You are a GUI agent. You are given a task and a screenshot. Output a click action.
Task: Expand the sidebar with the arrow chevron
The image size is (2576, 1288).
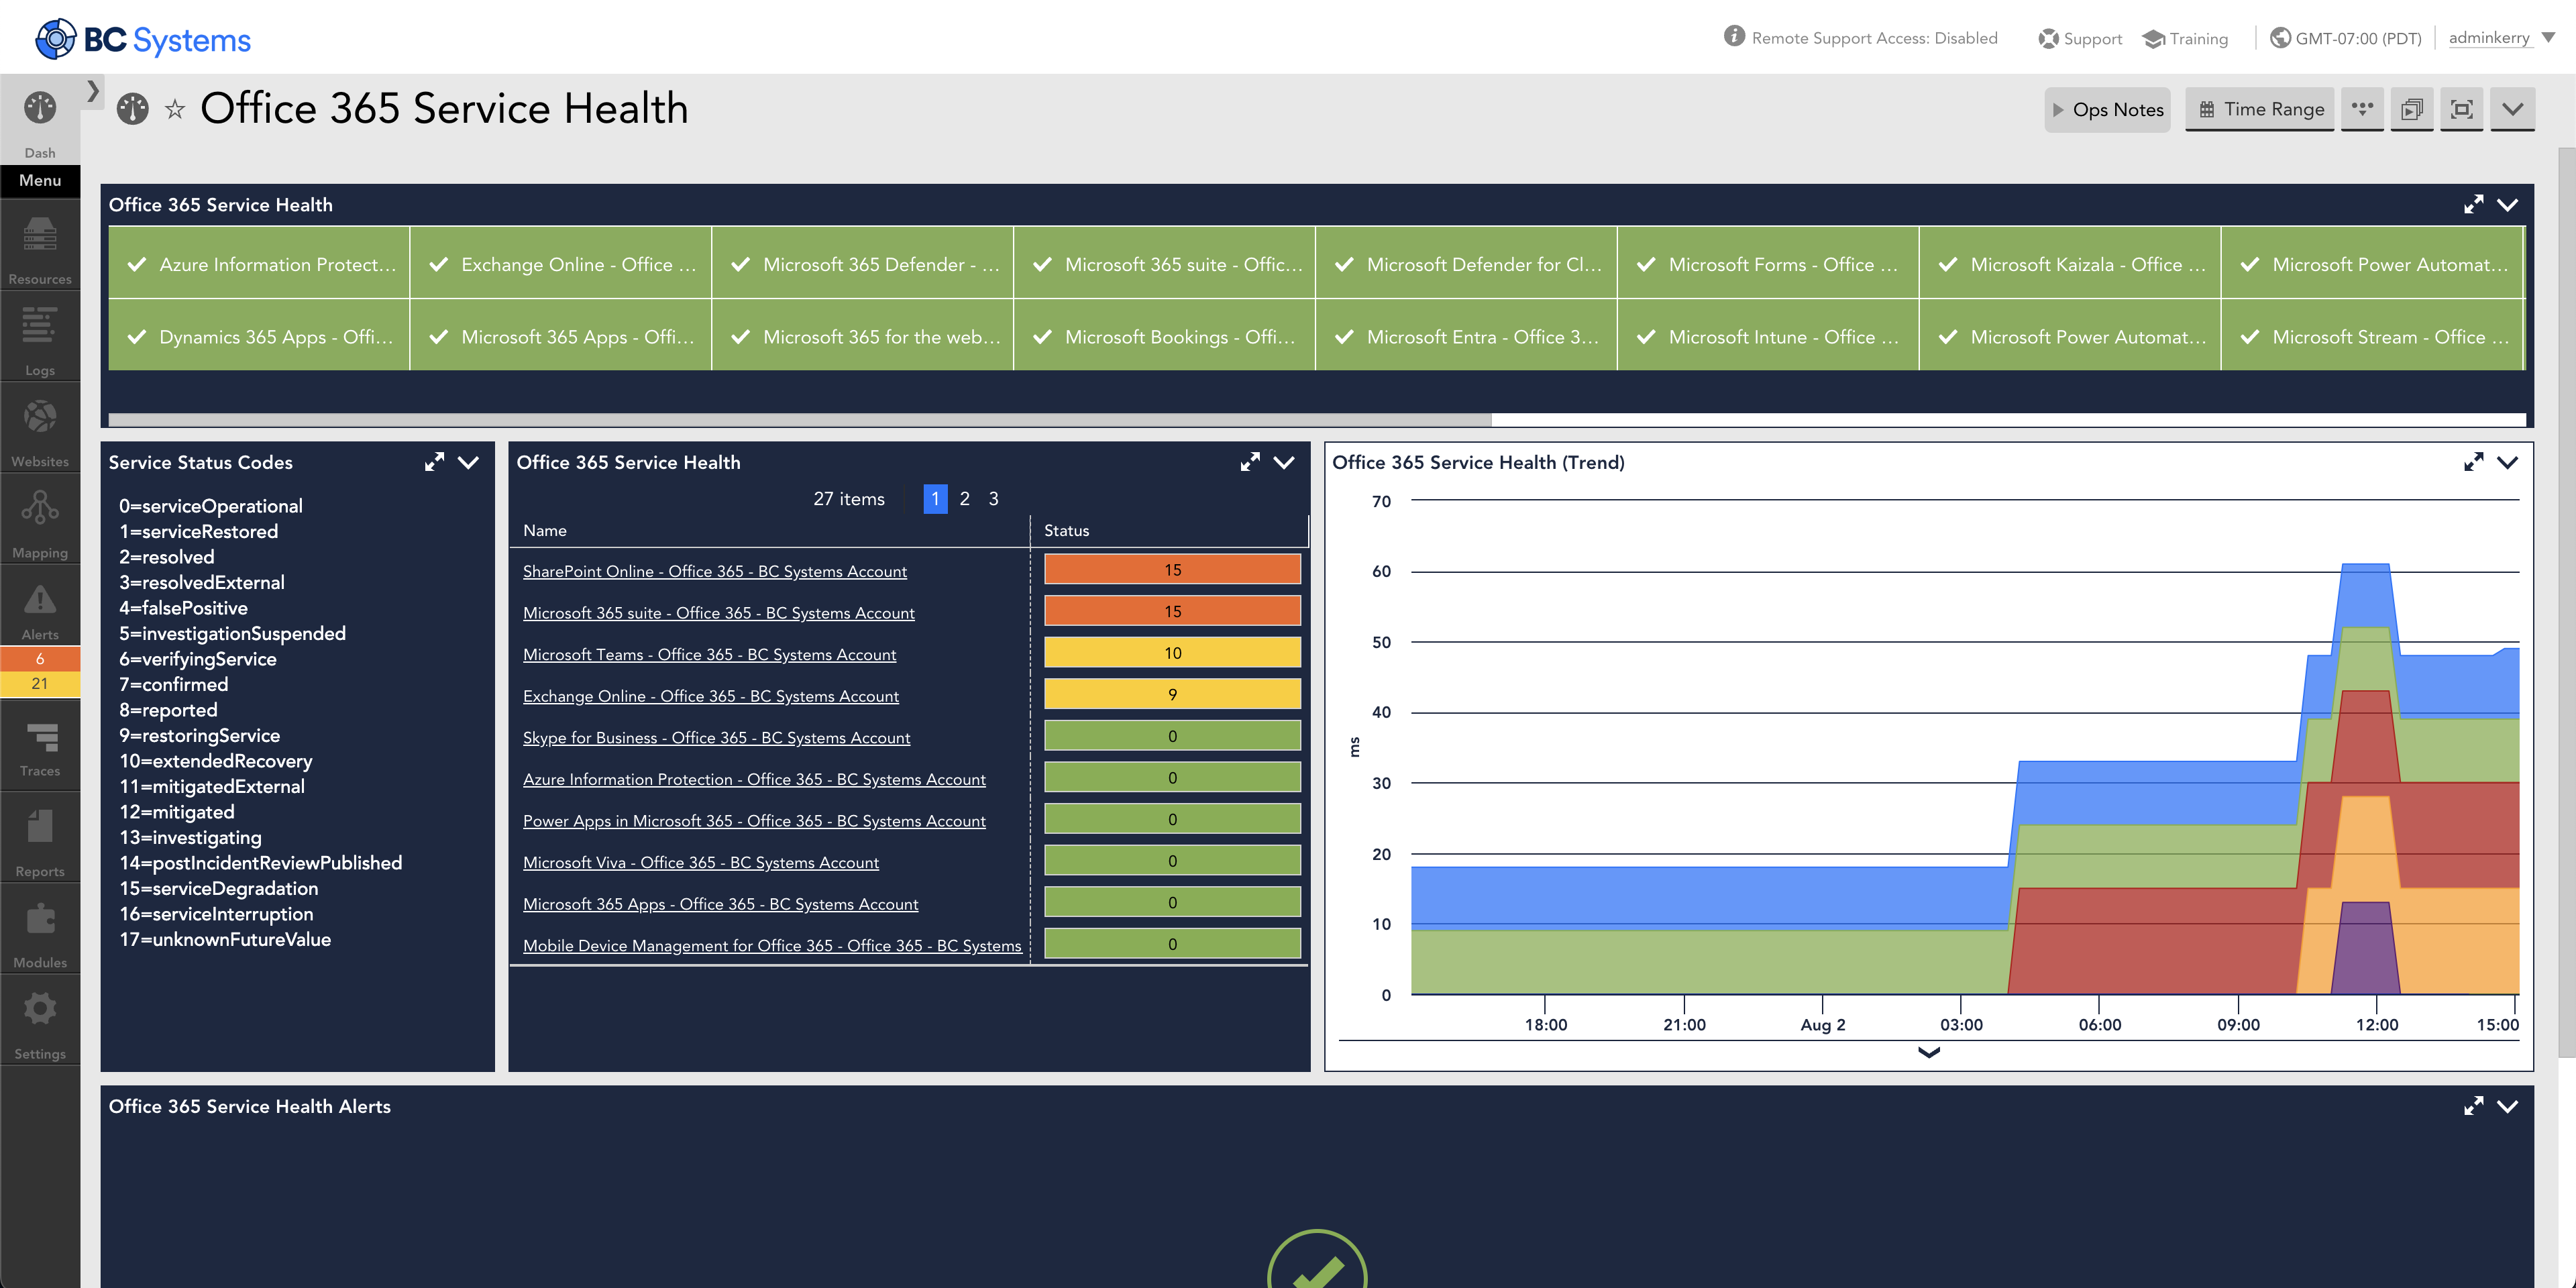pyautogui.click(x=93, y=91)
